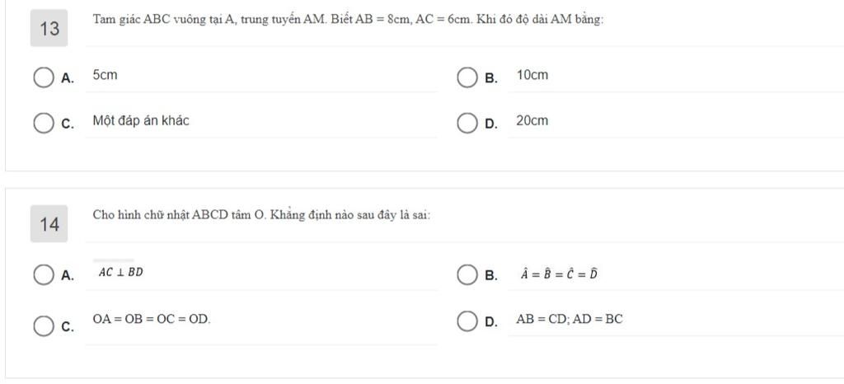Choose radio option C in question 13
Viewport: 844px width, 384px height.
(x=44, y=123)
